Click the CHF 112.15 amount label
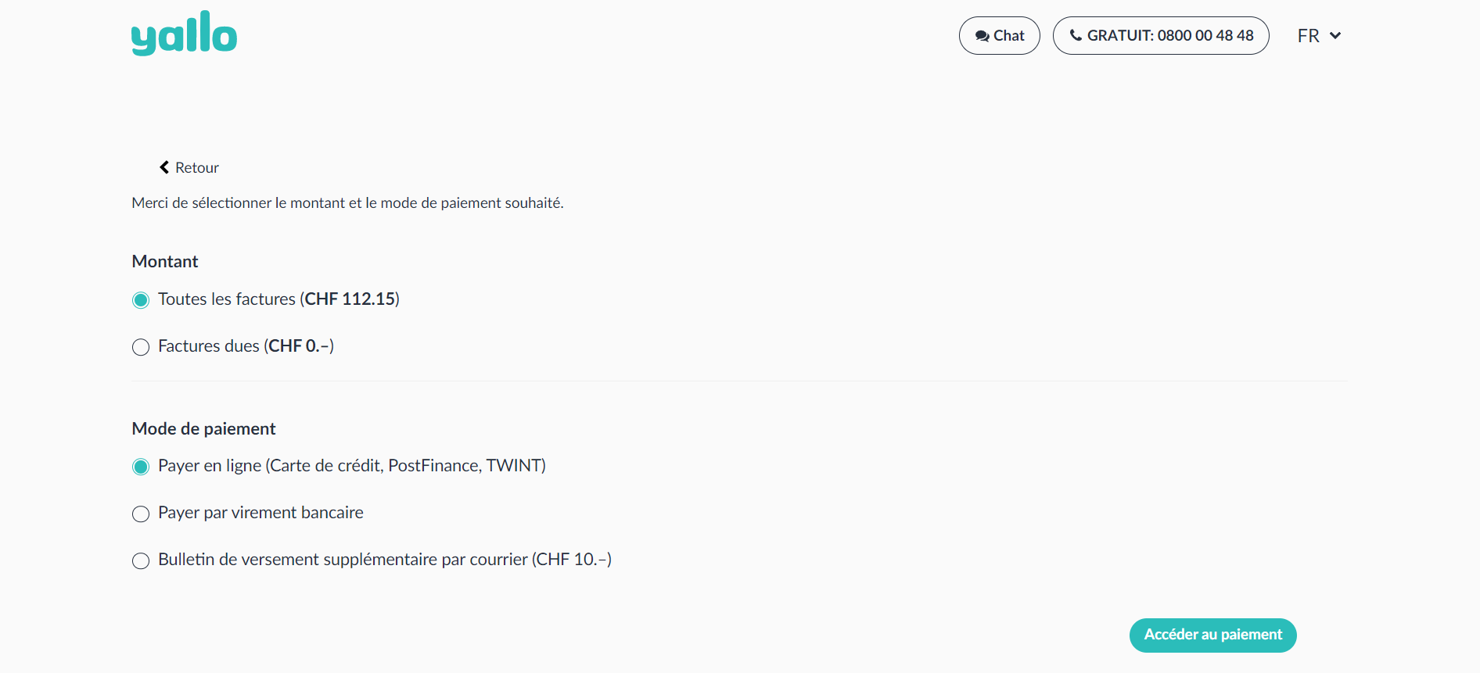Viewport: 1480px width, 673px height. pyautogui.click(x=350, y=299)
